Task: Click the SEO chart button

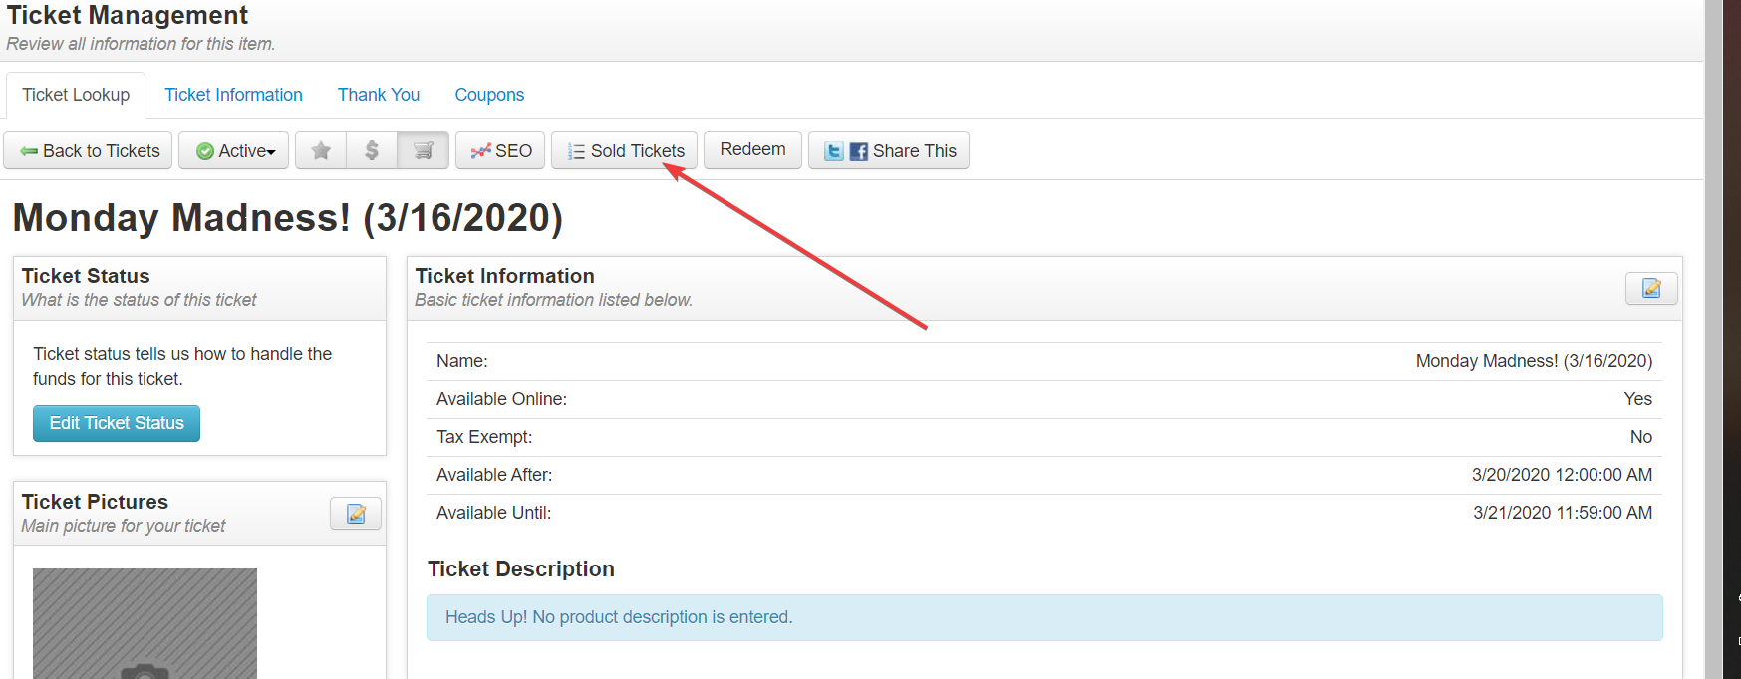Action: (500, 151)
